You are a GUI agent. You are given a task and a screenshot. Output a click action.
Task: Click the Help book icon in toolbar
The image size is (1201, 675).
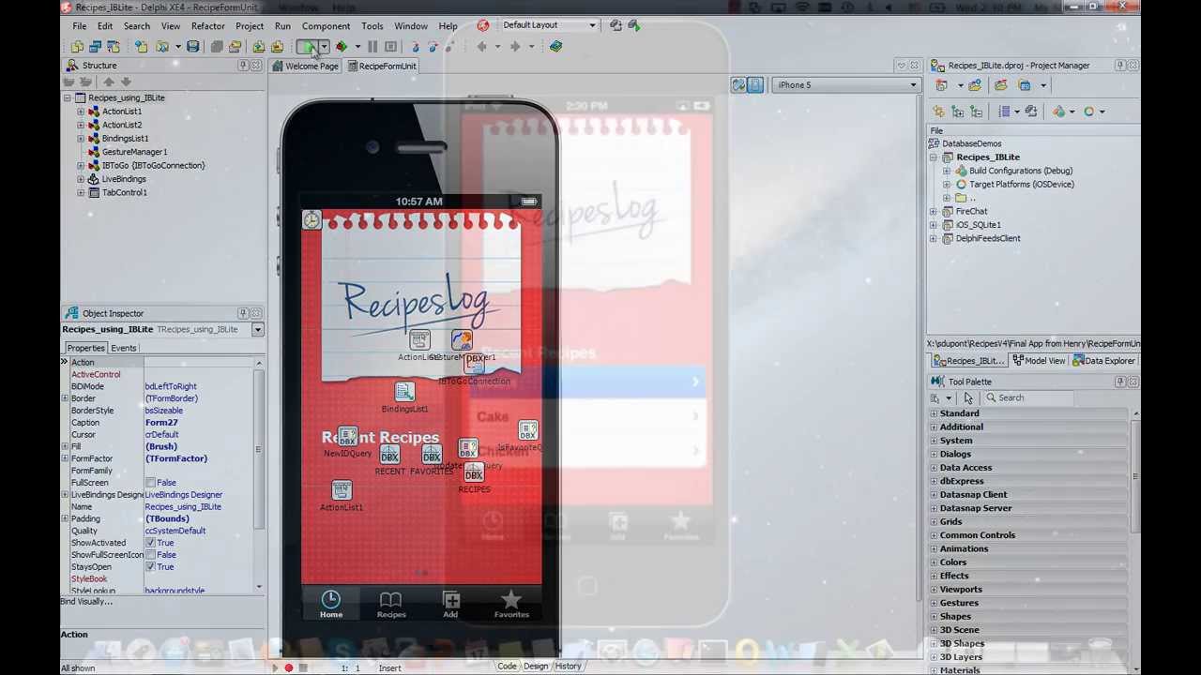(555, 46)
